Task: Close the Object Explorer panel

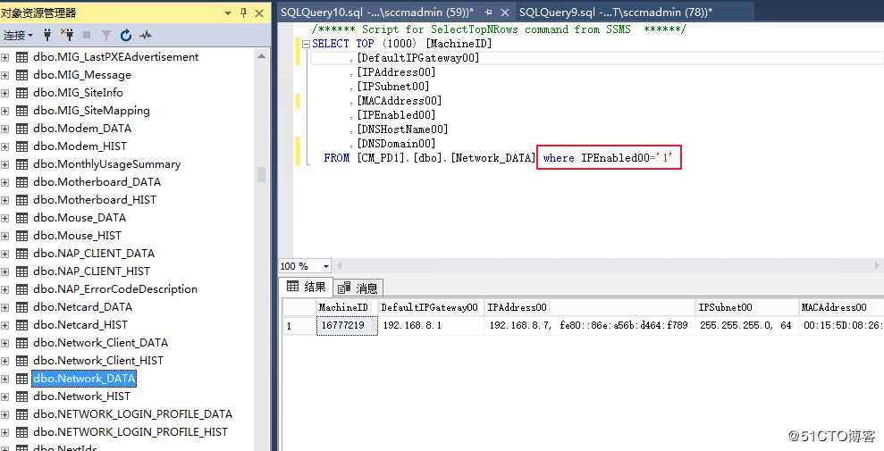Action: pyautogui.click(x=259, y=13)
